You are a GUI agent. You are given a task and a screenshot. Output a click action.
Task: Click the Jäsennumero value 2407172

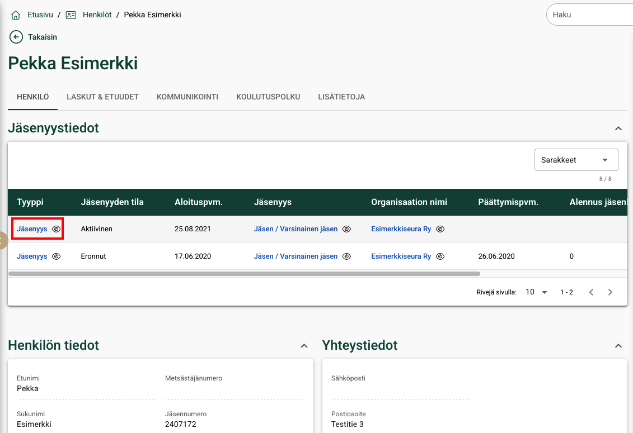click(180, 424)
